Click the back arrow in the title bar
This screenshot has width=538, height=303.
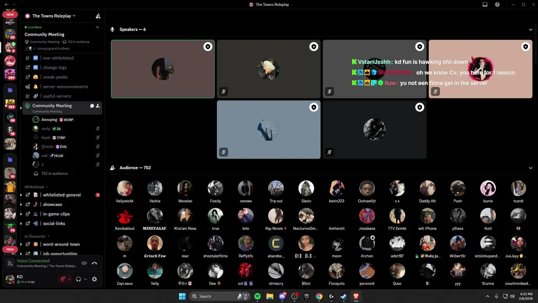(6, 5)
